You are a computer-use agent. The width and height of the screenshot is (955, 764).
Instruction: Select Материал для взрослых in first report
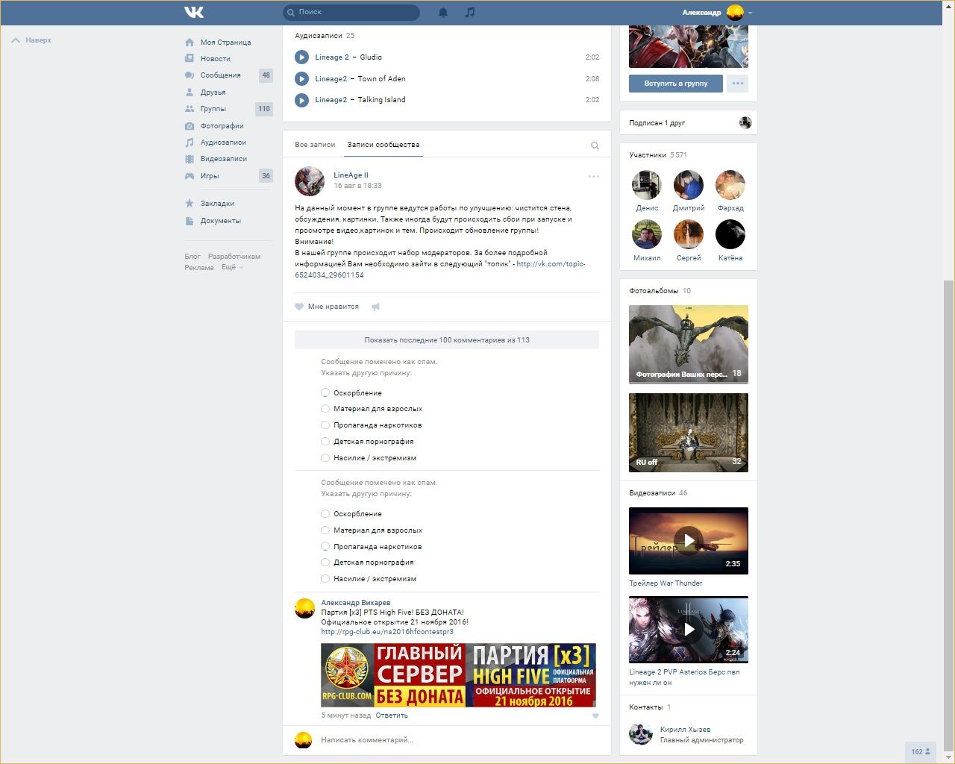tap(325, 409)
